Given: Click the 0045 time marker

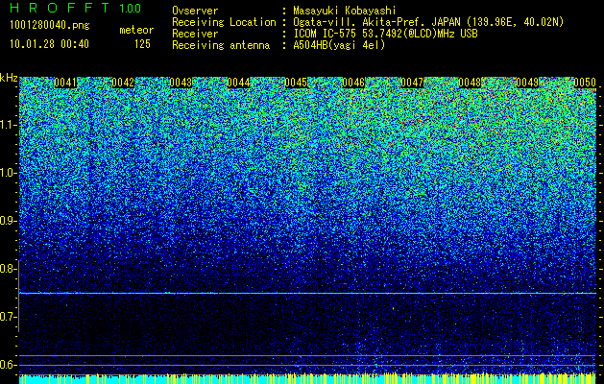Looking at the screenshot, I should [x=296, y=83].
